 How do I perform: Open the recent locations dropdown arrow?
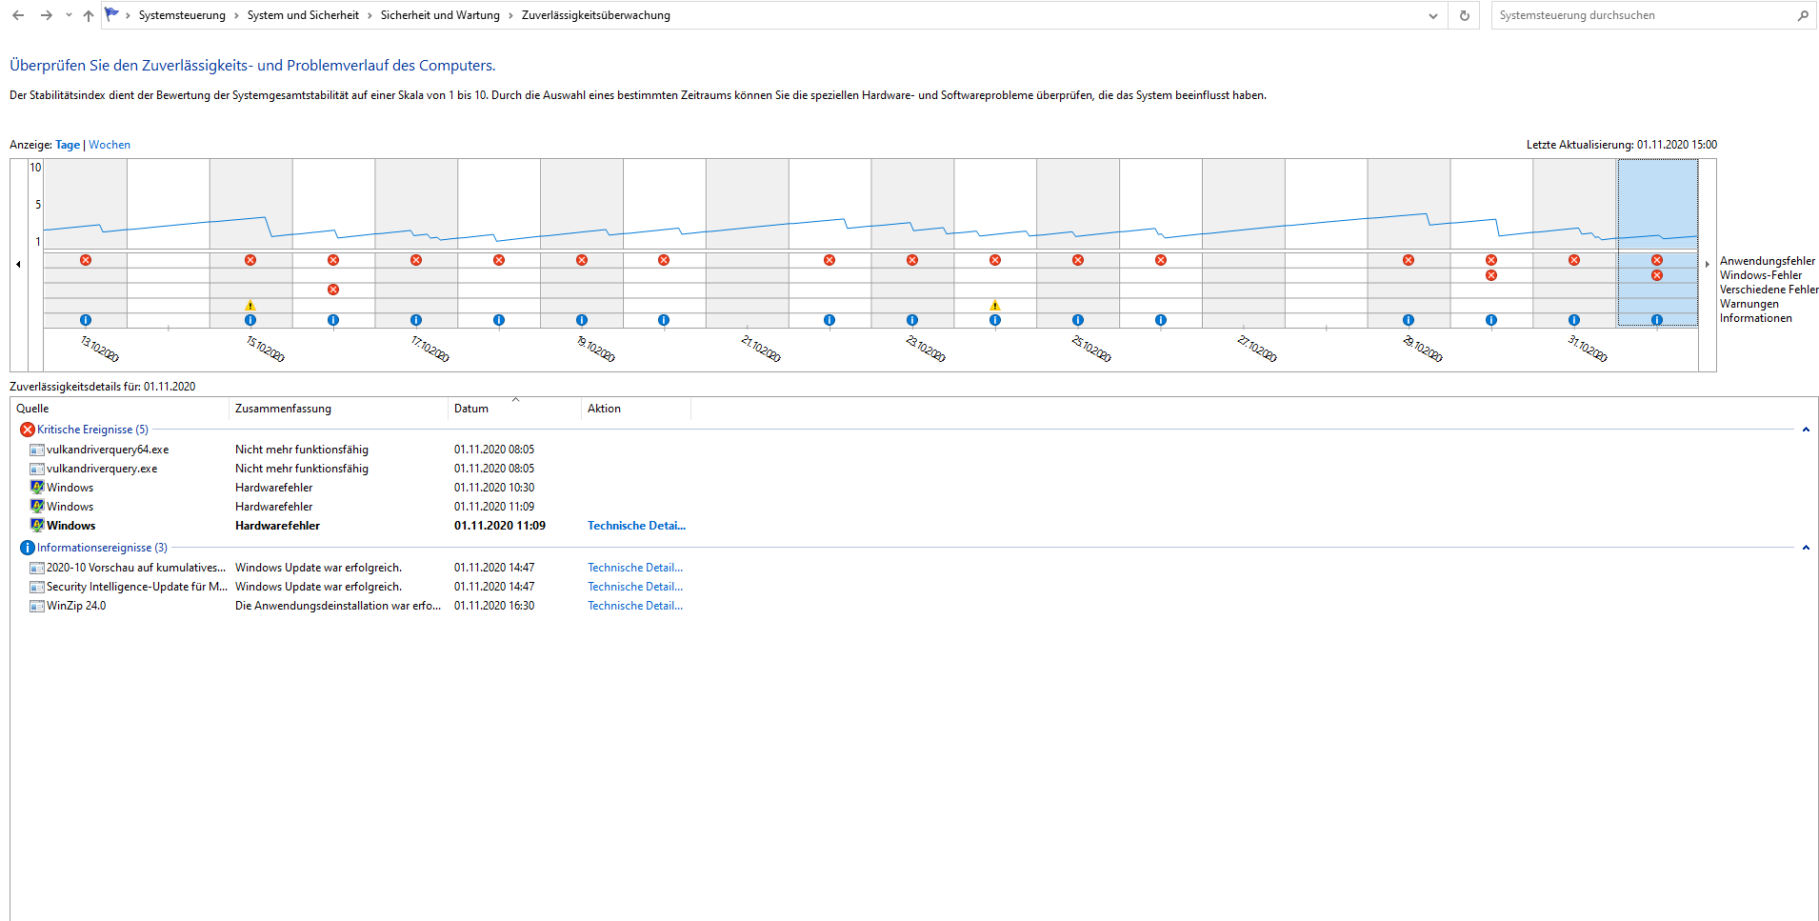pyautogui.click(x=69, y=15)
